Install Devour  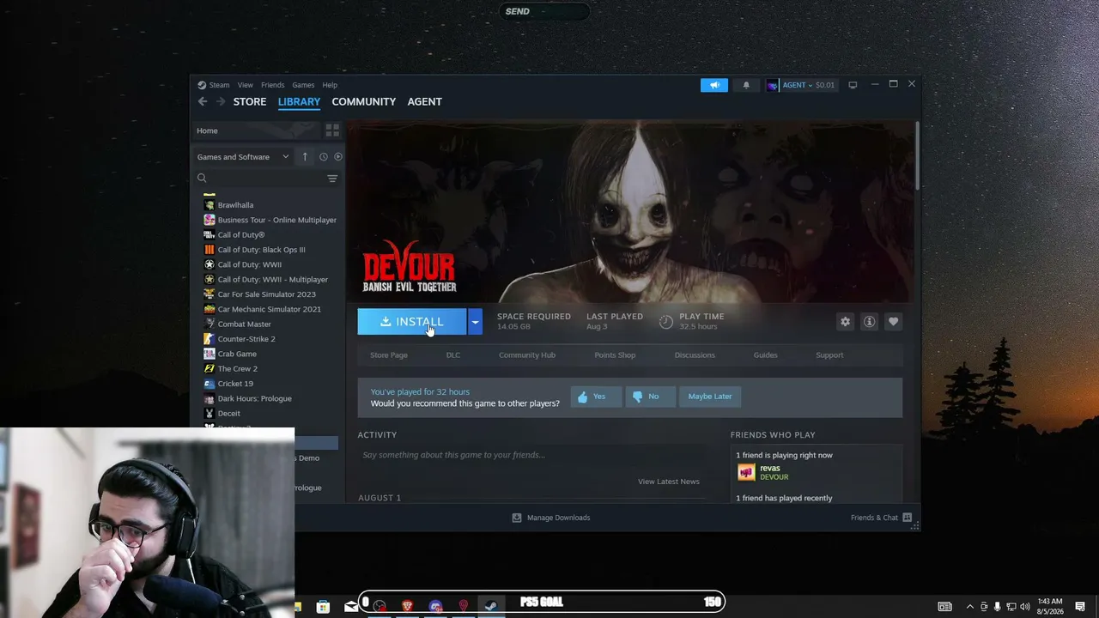click(x=412, y=322)
